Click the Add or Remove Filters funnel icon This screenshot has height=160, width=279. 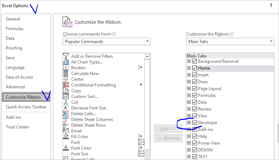pyautogui.click(x=66, y=56)
